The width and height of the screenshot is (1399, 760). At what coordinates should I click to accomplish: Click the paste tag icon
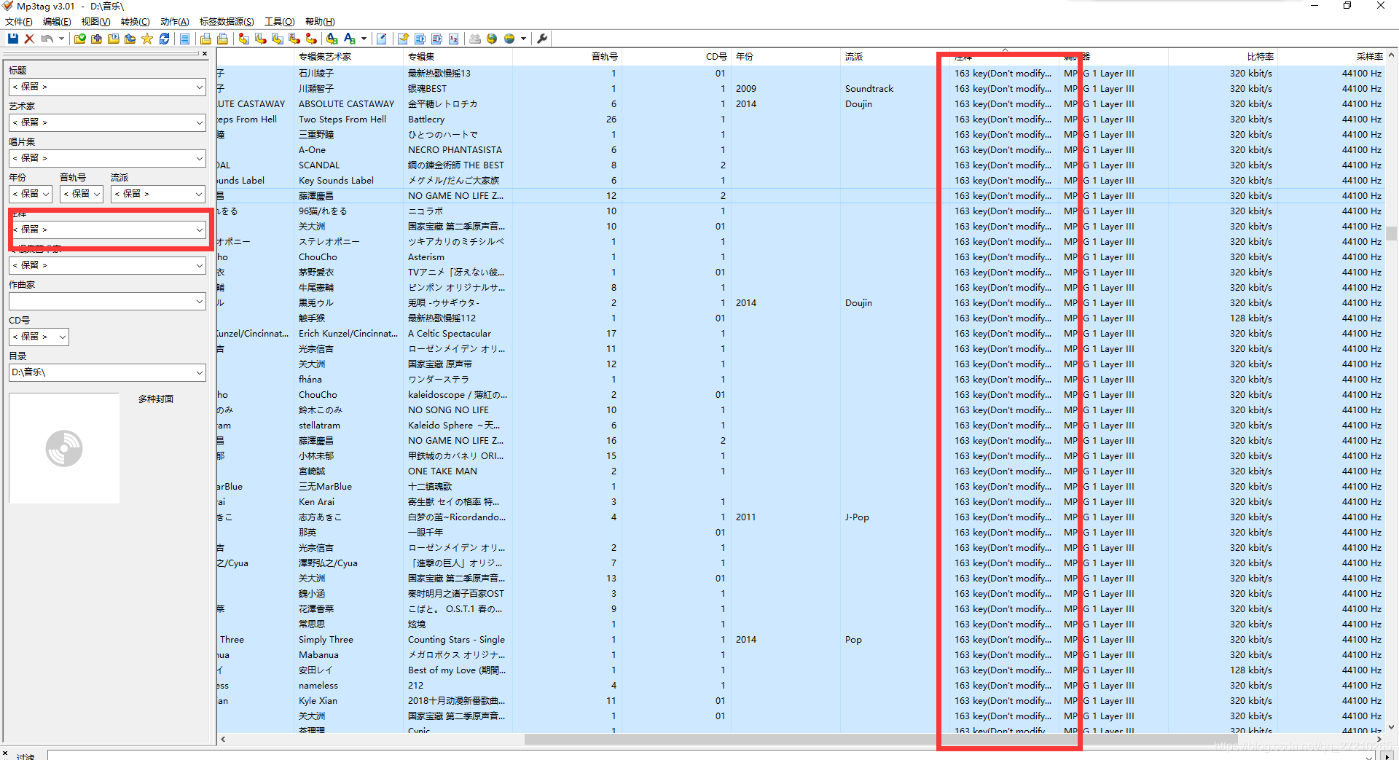(x=222, y=39)
